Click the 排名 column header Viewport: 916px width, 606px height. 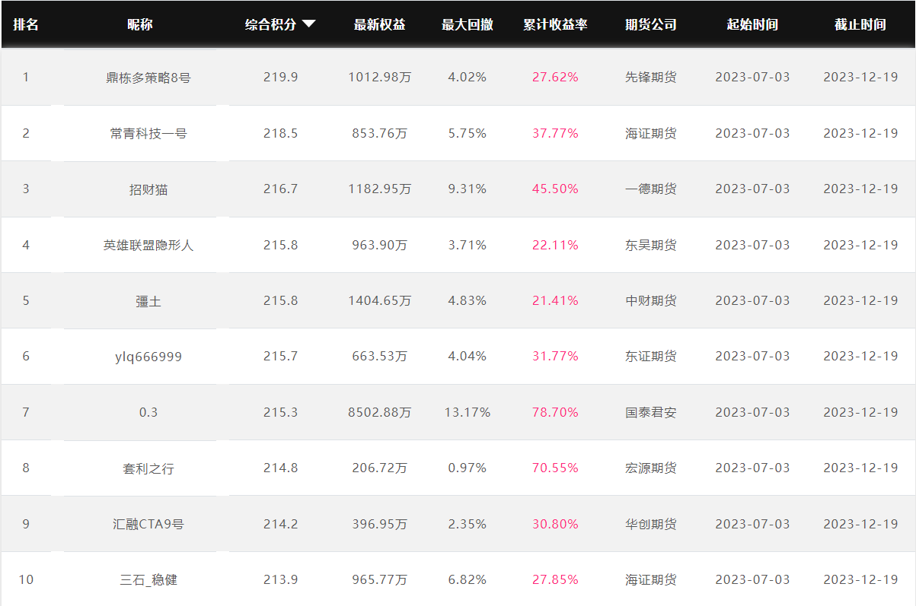pos(26,24)
